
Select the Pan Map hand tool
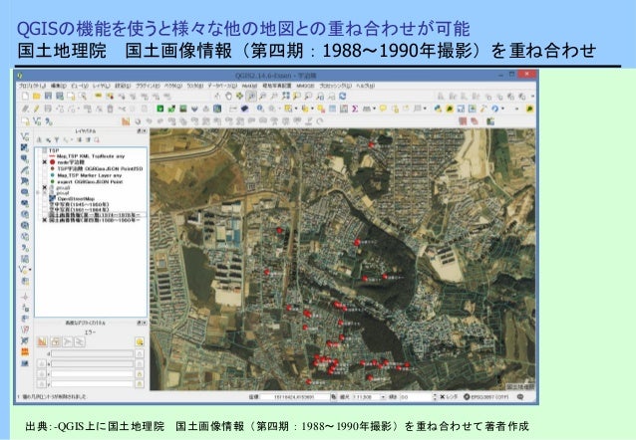[228, 96]
